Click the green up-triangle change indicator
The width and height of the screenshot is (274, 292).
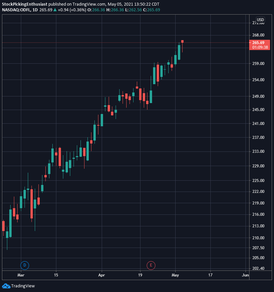pos(55,10)
